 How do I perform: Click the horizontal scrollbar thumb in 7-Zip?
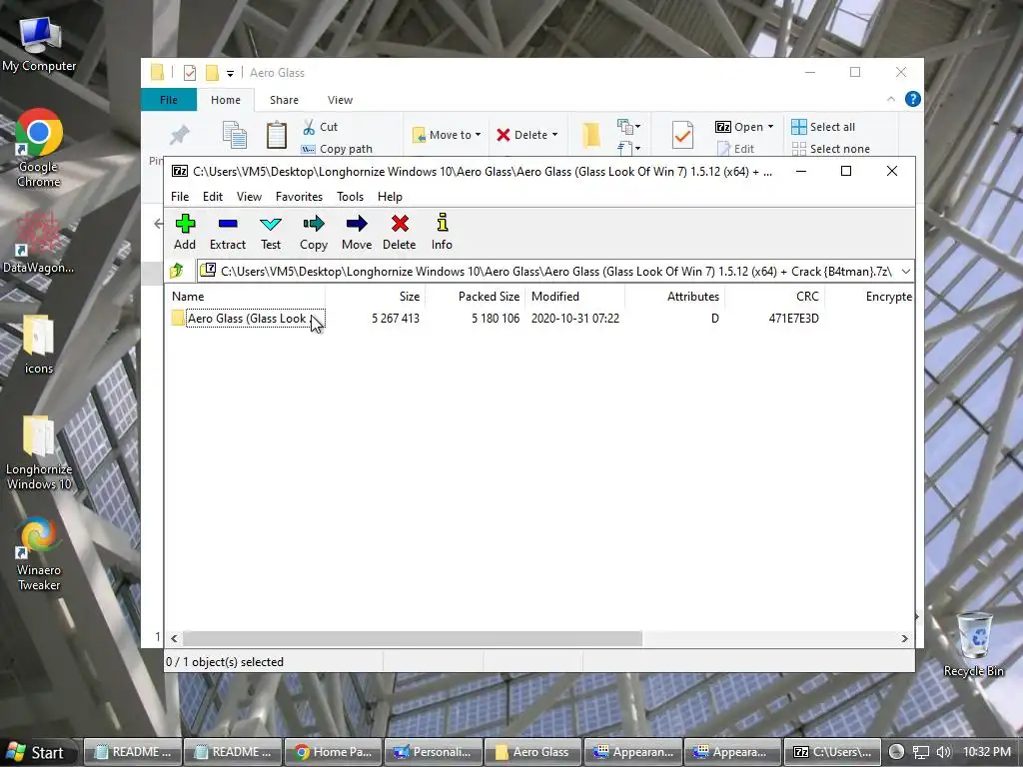(413, 638)
